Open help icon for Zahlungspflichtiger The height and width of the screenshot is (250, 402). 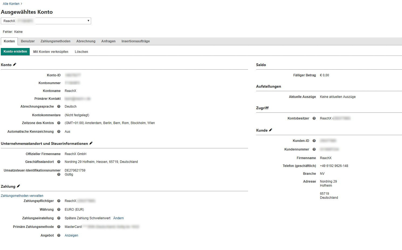point(59,201)
